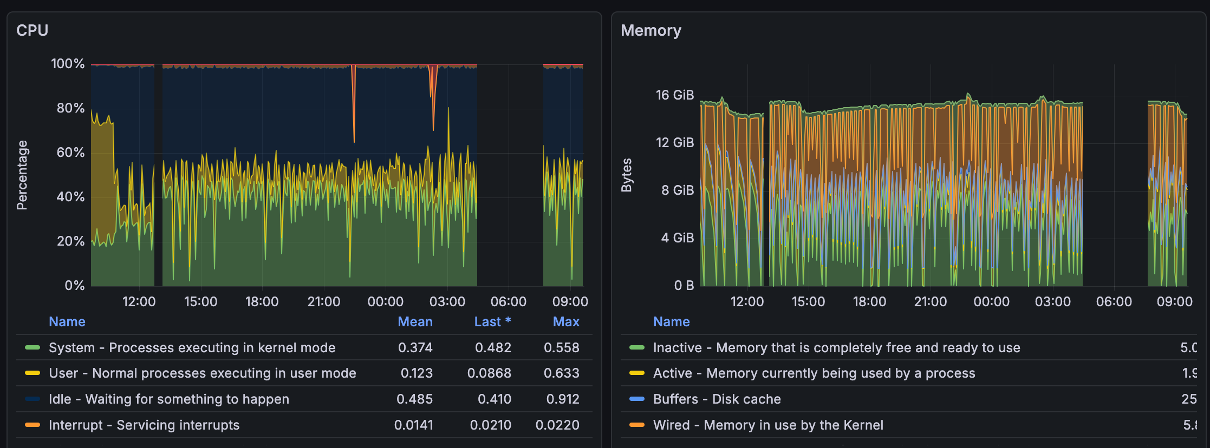1210x448 pixels.
Task: Click the Name header in Memory legend
Action: (x=671, y=321)
